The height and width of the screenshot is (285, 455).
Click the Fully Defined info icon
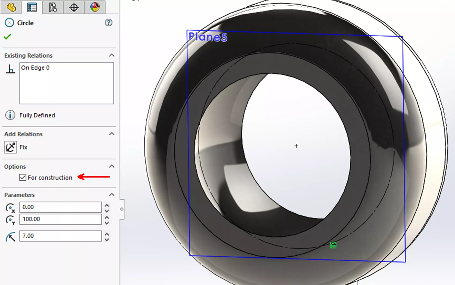coord(10,115)
